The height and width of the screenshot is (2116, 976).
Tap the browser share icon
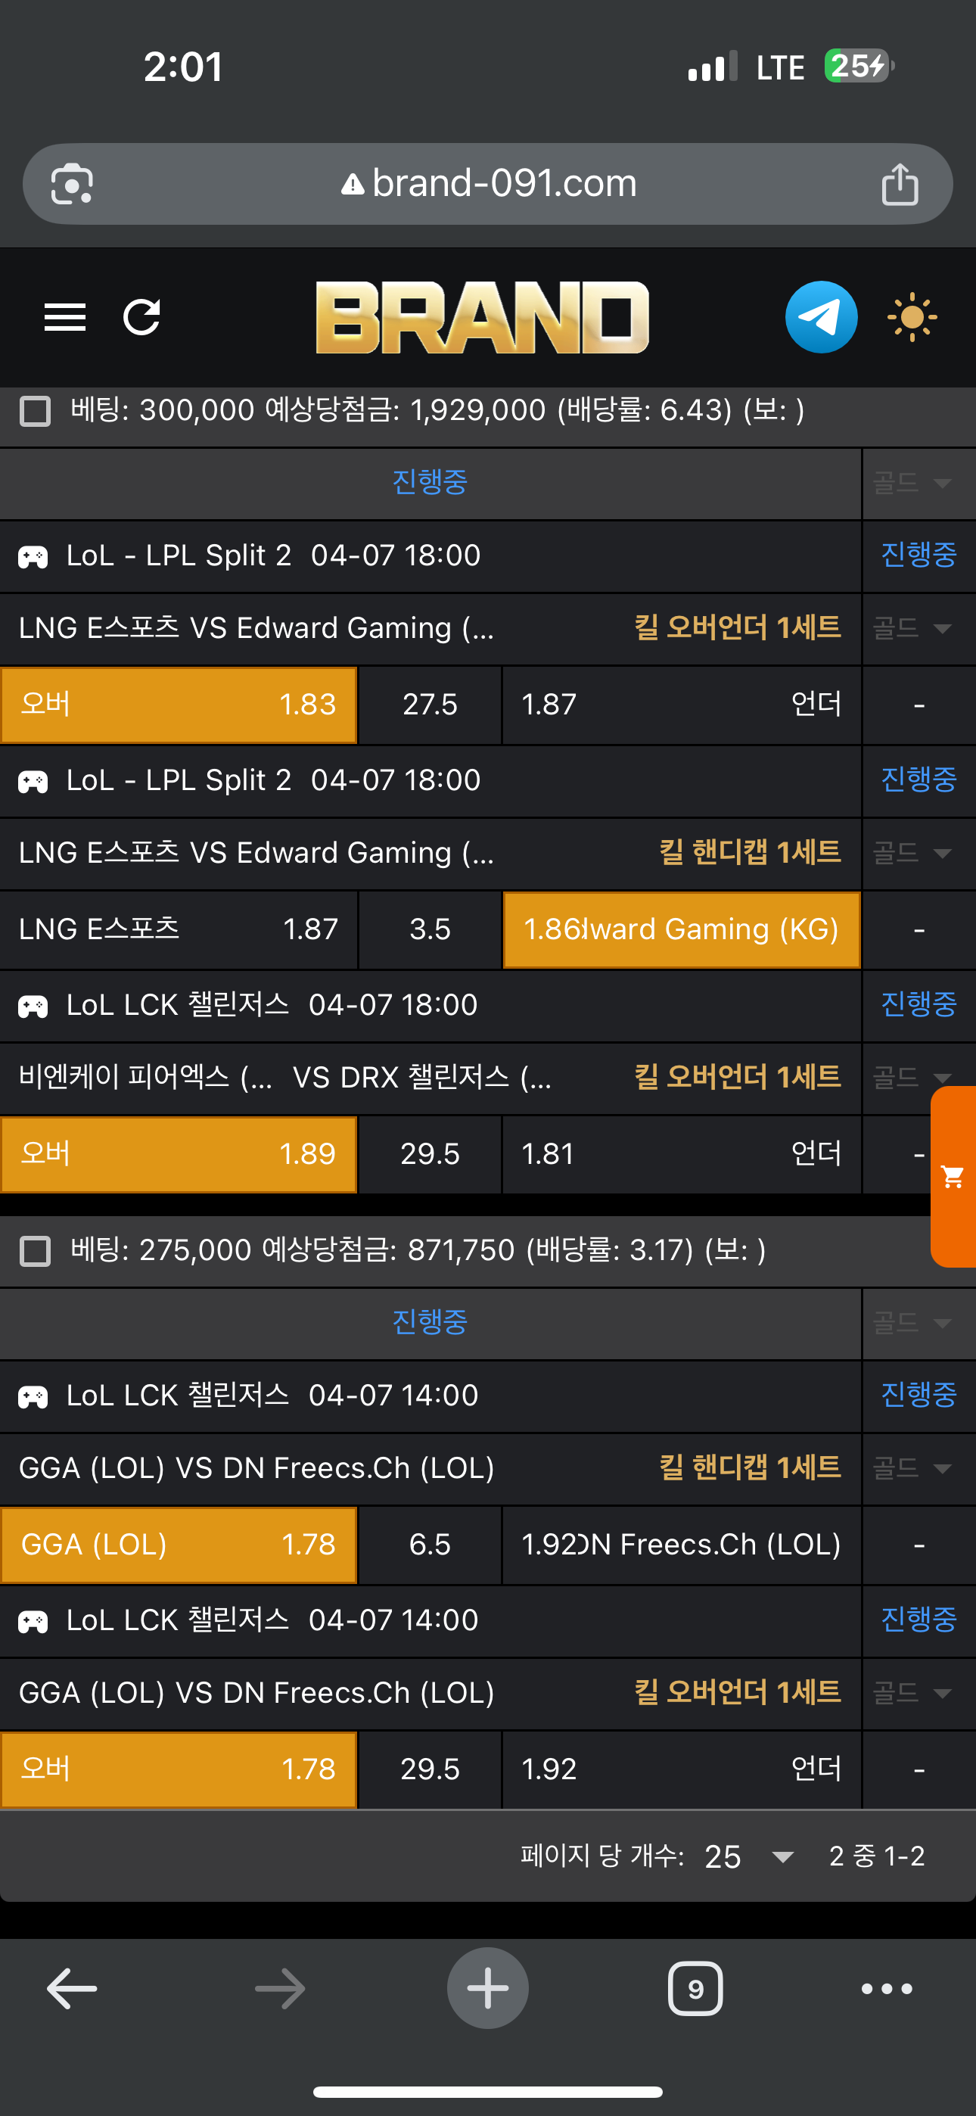(900, 184)
